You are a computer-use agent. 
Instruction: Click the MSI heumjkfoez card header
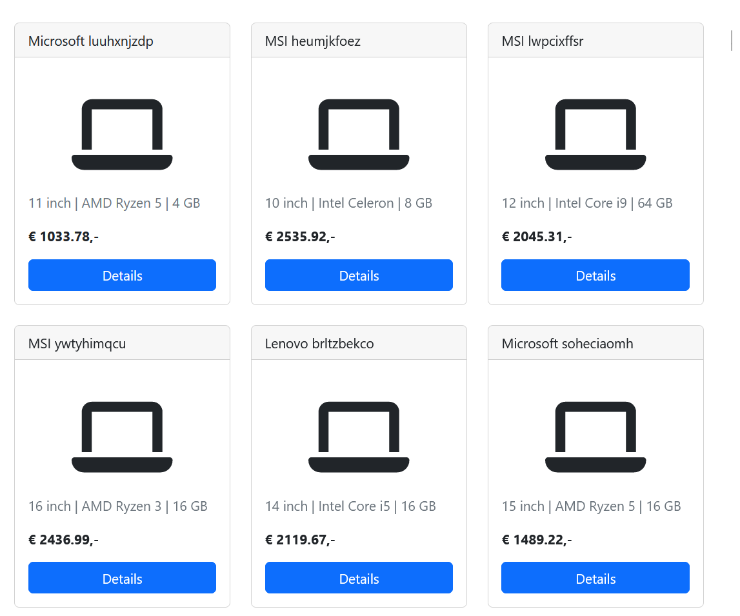pyautogui.click(x=359, y=41)
